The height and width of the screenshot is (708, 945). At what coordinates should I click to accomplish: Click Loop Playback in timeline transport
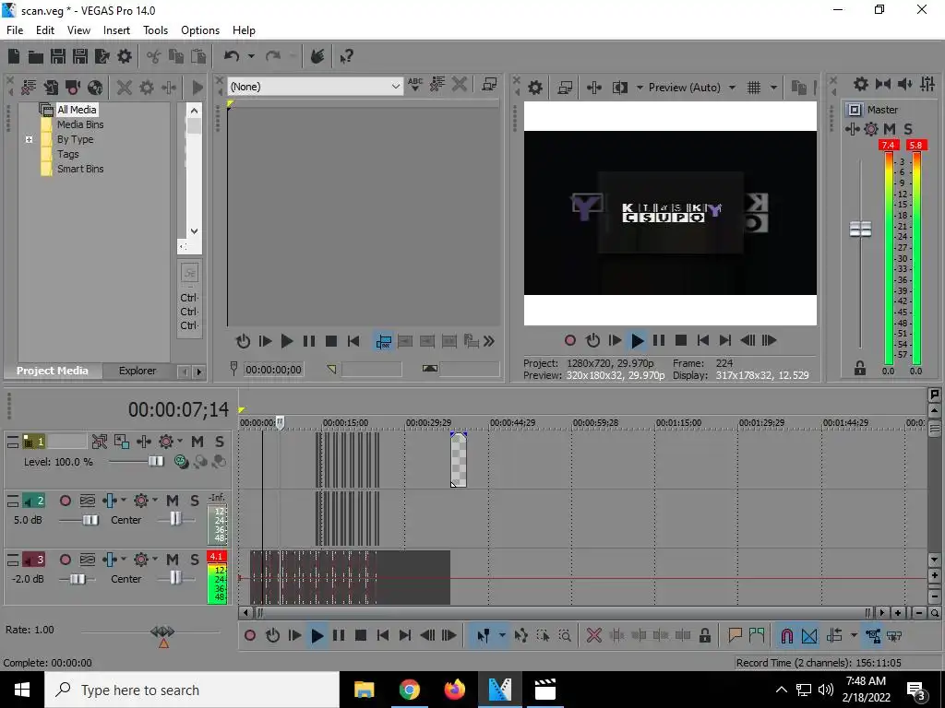point(272,635)
